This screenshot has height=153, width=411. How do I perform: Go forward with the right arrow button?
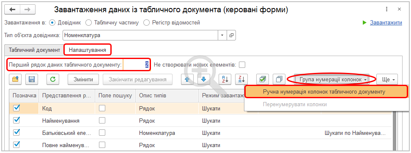click(x=27, y=9)
